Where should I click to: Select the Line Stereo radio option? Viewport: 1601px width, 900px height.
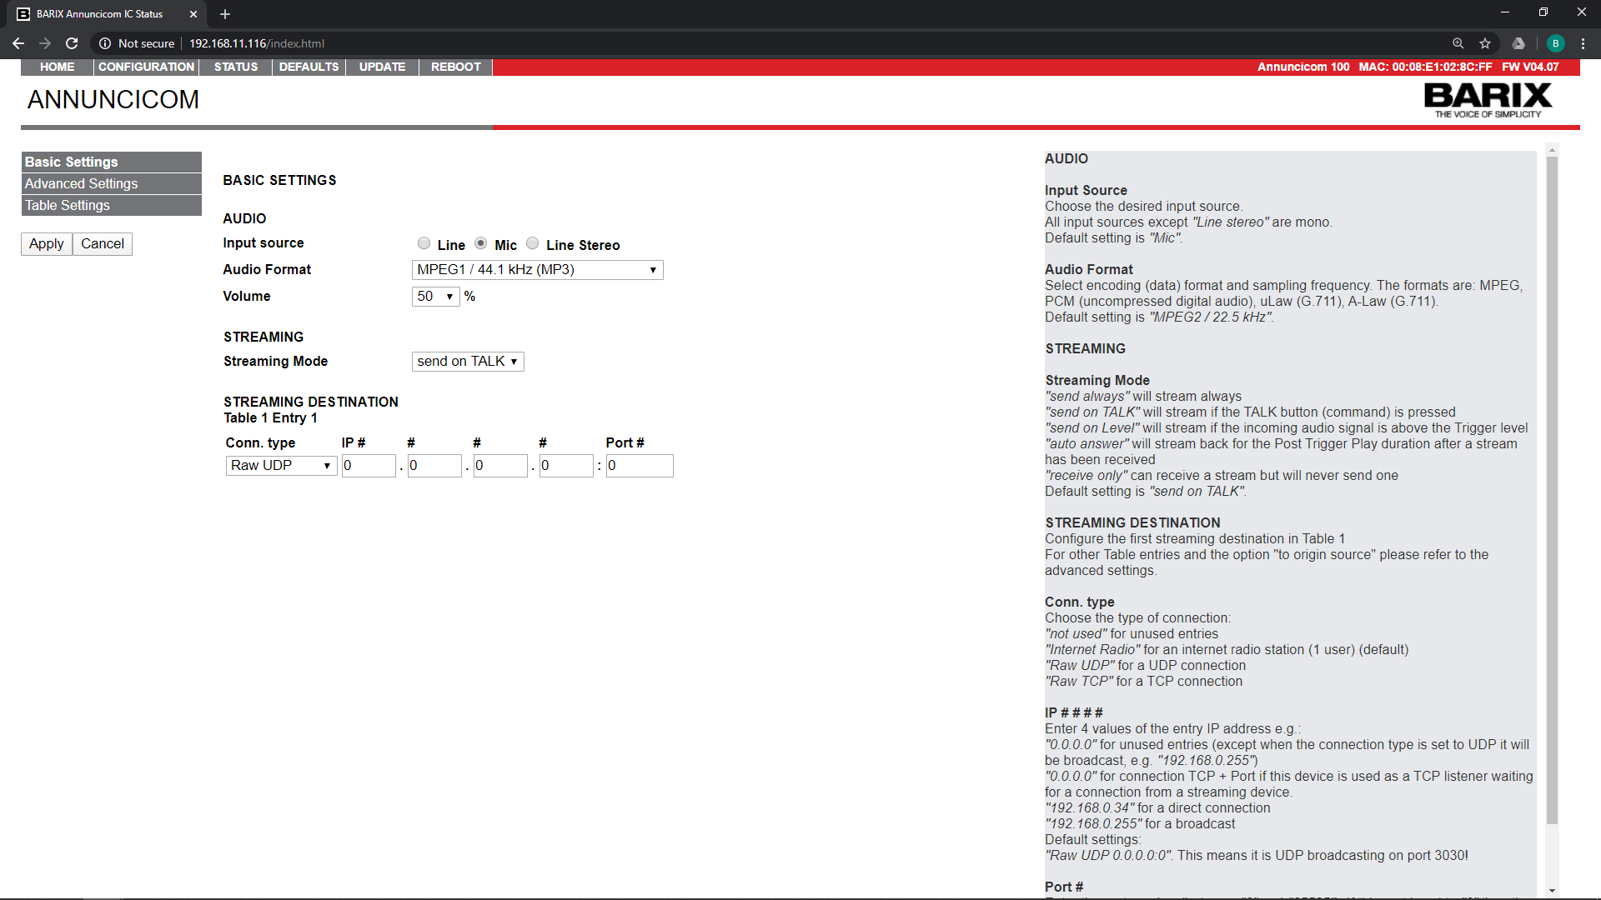533,243
